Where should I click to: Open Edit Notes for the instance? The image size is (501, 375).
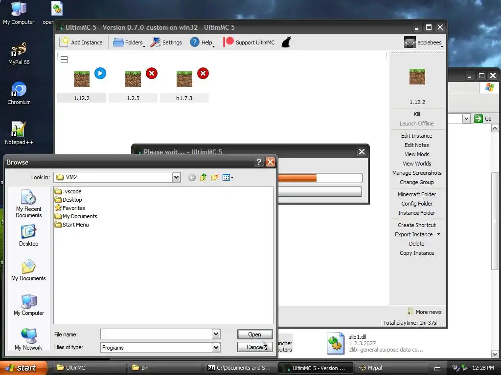(x=417, y=145)
